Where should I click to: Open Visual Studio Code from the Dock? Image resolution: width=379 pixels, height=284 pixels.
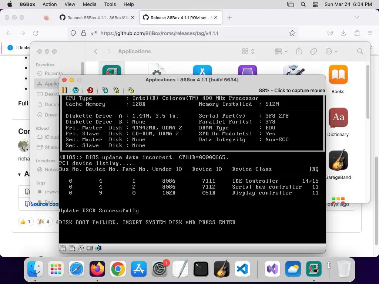(x=242, y=268)
